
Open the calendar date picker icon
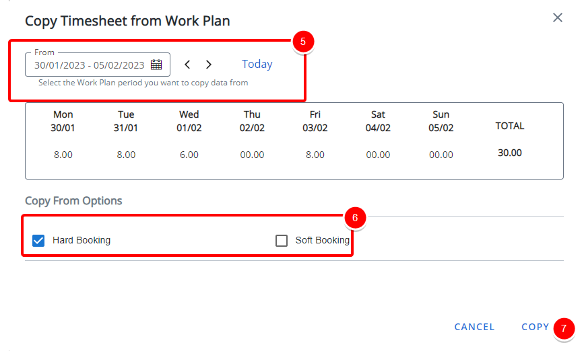[x=156, y=65]
